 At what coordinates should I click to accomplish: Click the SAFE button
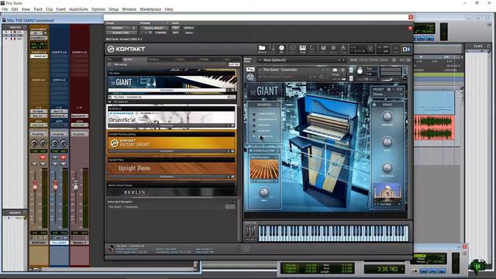tap(176, 33)
